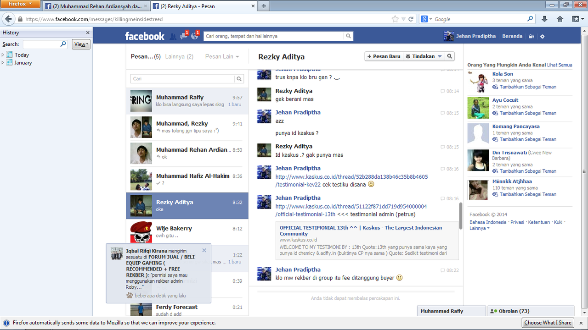Image resolution: width=588 pixels, height=330 pixels.
Task: Click Din Trisnawati profile picture
Action: [x=478, y=160]
